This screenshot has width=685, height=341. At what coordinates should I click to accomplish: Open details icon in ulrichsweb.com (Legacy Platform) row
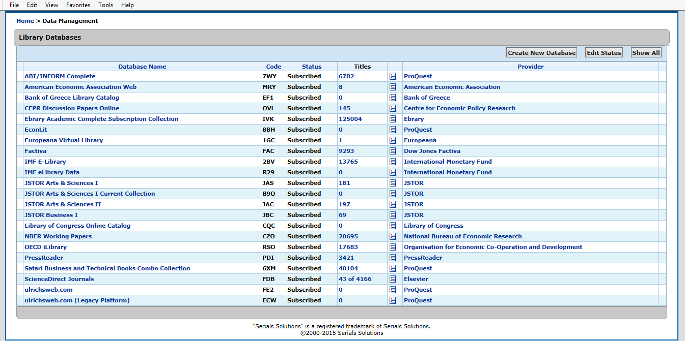tap(393, 300)
